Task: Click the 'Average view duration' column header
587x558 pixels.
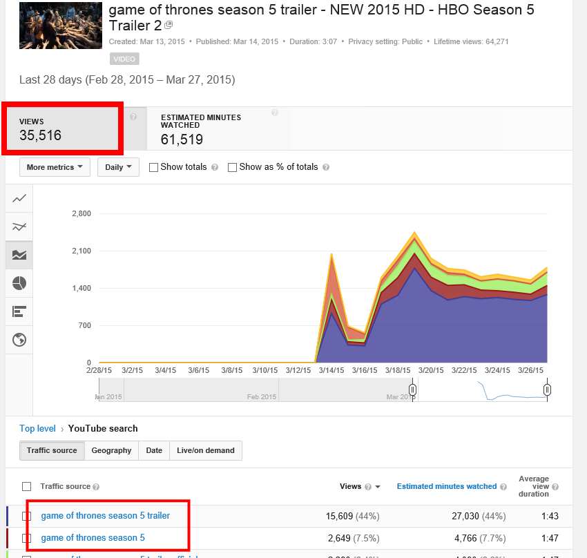Action: point(534,486)
